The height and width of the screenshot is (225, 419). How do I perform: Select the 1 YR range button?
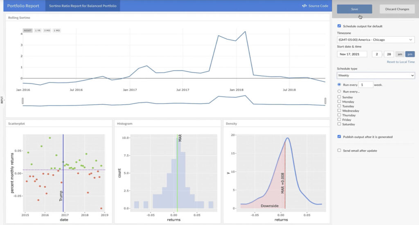38,30
